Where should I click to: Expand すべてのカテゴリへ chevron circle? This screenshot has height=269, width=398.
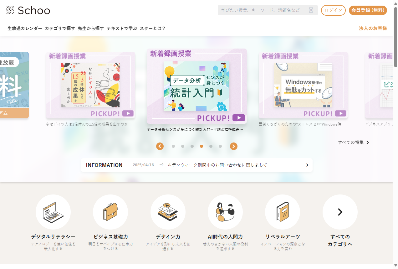(x=340, y=212)
